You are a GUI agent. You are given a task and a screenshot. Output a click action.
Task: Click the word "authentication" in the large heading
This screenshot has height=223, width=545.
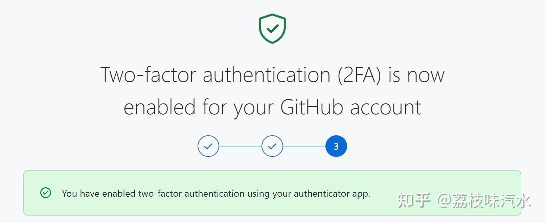click(267, 75)
